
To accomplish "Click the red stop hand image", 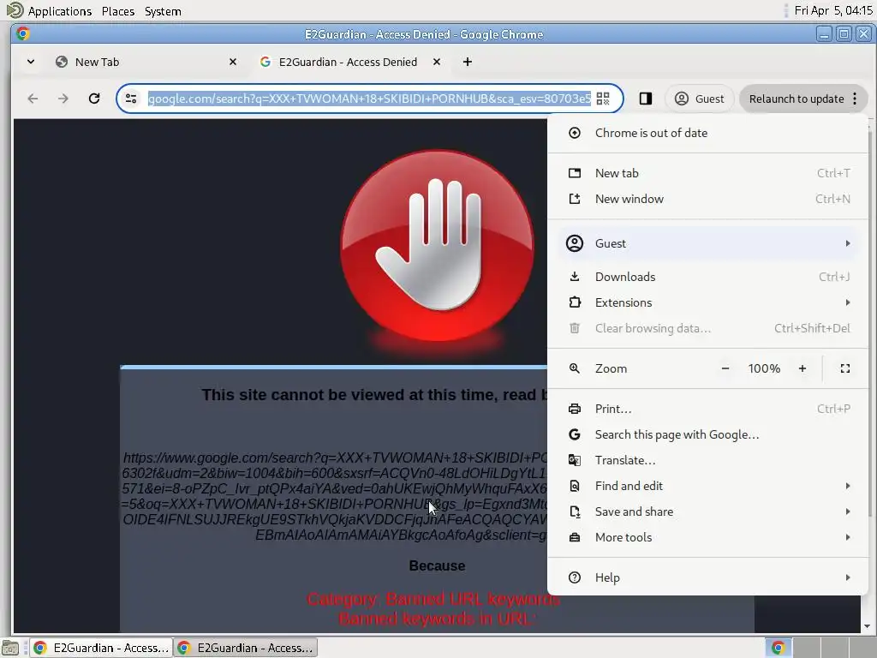I will tap(437, 246).
